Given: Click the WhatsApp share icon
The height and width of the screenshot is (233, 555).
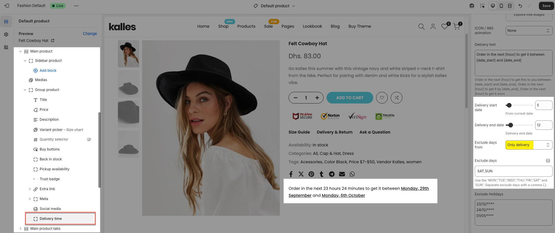Looking at the screenshot, I should (352, 174).
